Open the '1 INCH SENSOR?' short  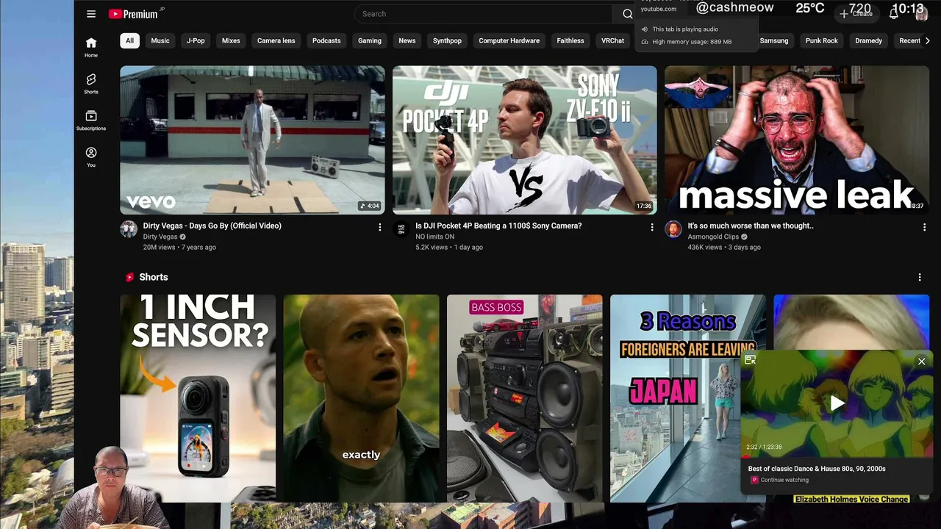tap(198, 398)
